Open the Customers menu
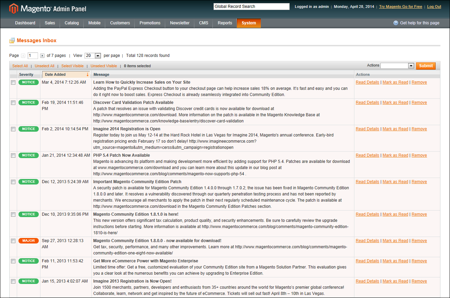This screenshot has height=298, width=450. (120, 23)
